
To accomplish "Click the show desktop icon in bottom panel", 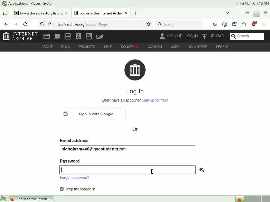I will click(3, 199).
